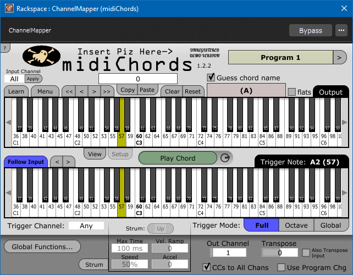Apply the input channel setting
The width and height of the screenshot is (353, 275).
coord(33,79)
